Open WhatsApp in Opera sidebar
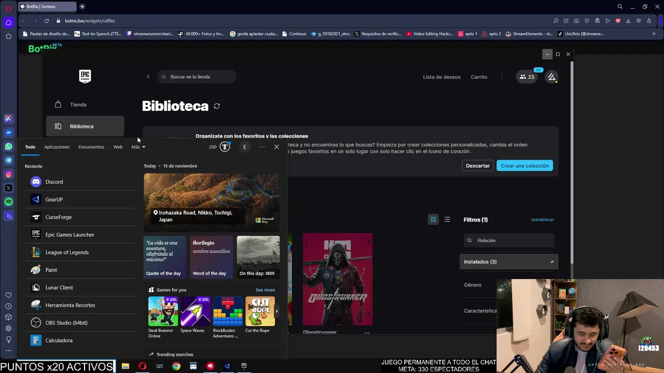This screenshot has height=373, width=664. click(x=8, y=147)
